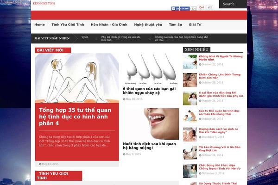Open the Tâm Sự menu

(x=175, y=25)
